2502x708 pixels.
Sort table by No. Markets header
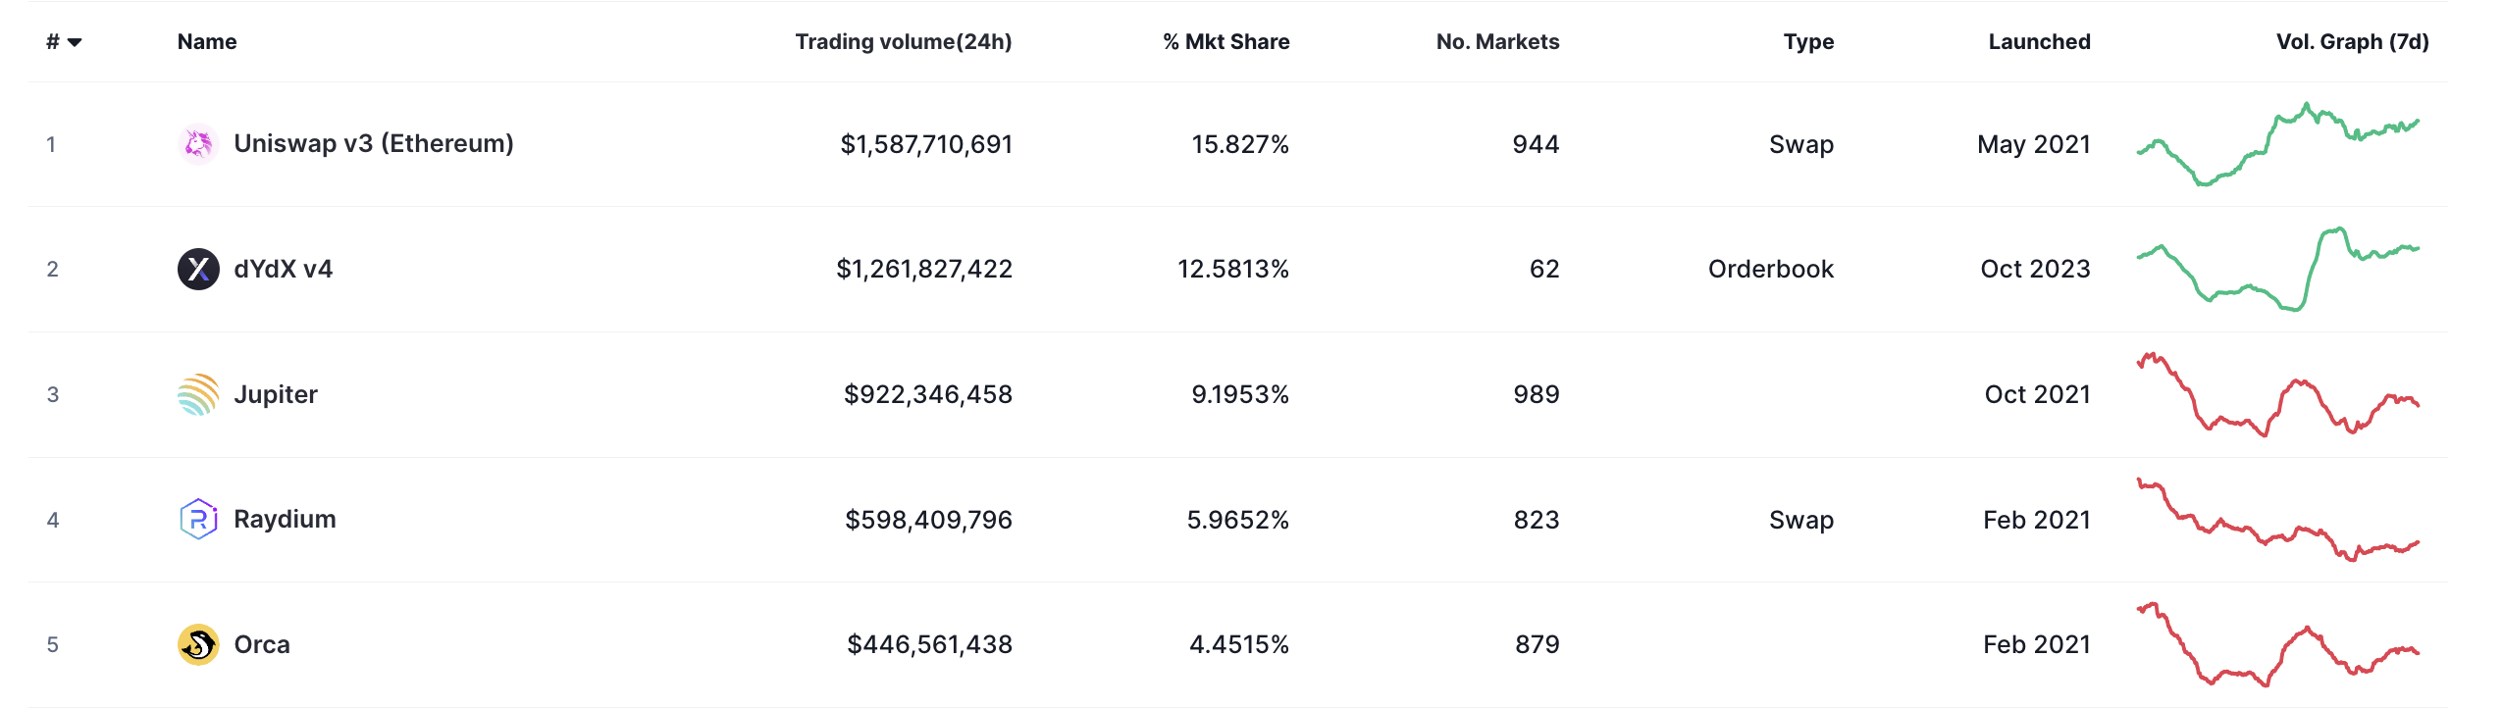click(x=1497, y=42)
